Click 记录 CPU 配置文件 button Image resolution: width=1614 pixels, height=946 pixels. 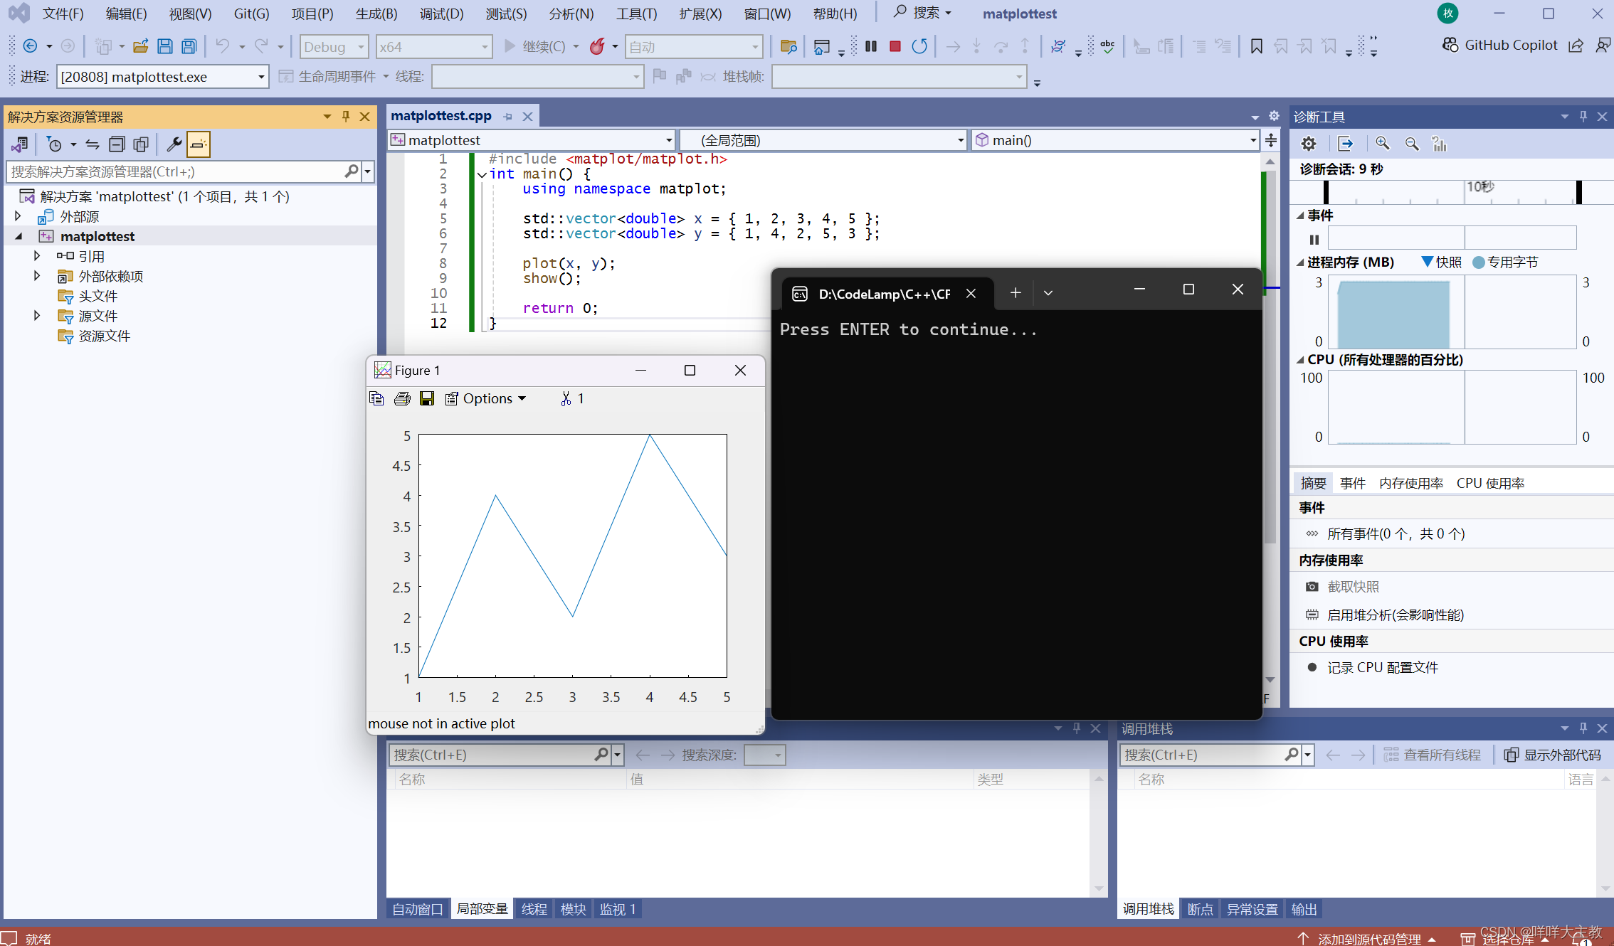tap(1382, 667)
